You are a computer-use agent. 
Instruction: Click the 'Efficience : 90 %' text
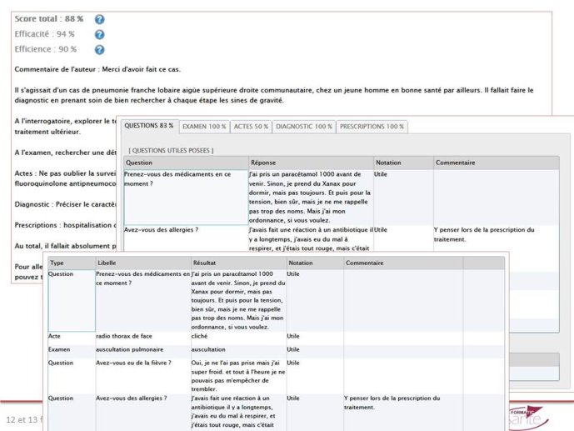click(x=46, y=49)
